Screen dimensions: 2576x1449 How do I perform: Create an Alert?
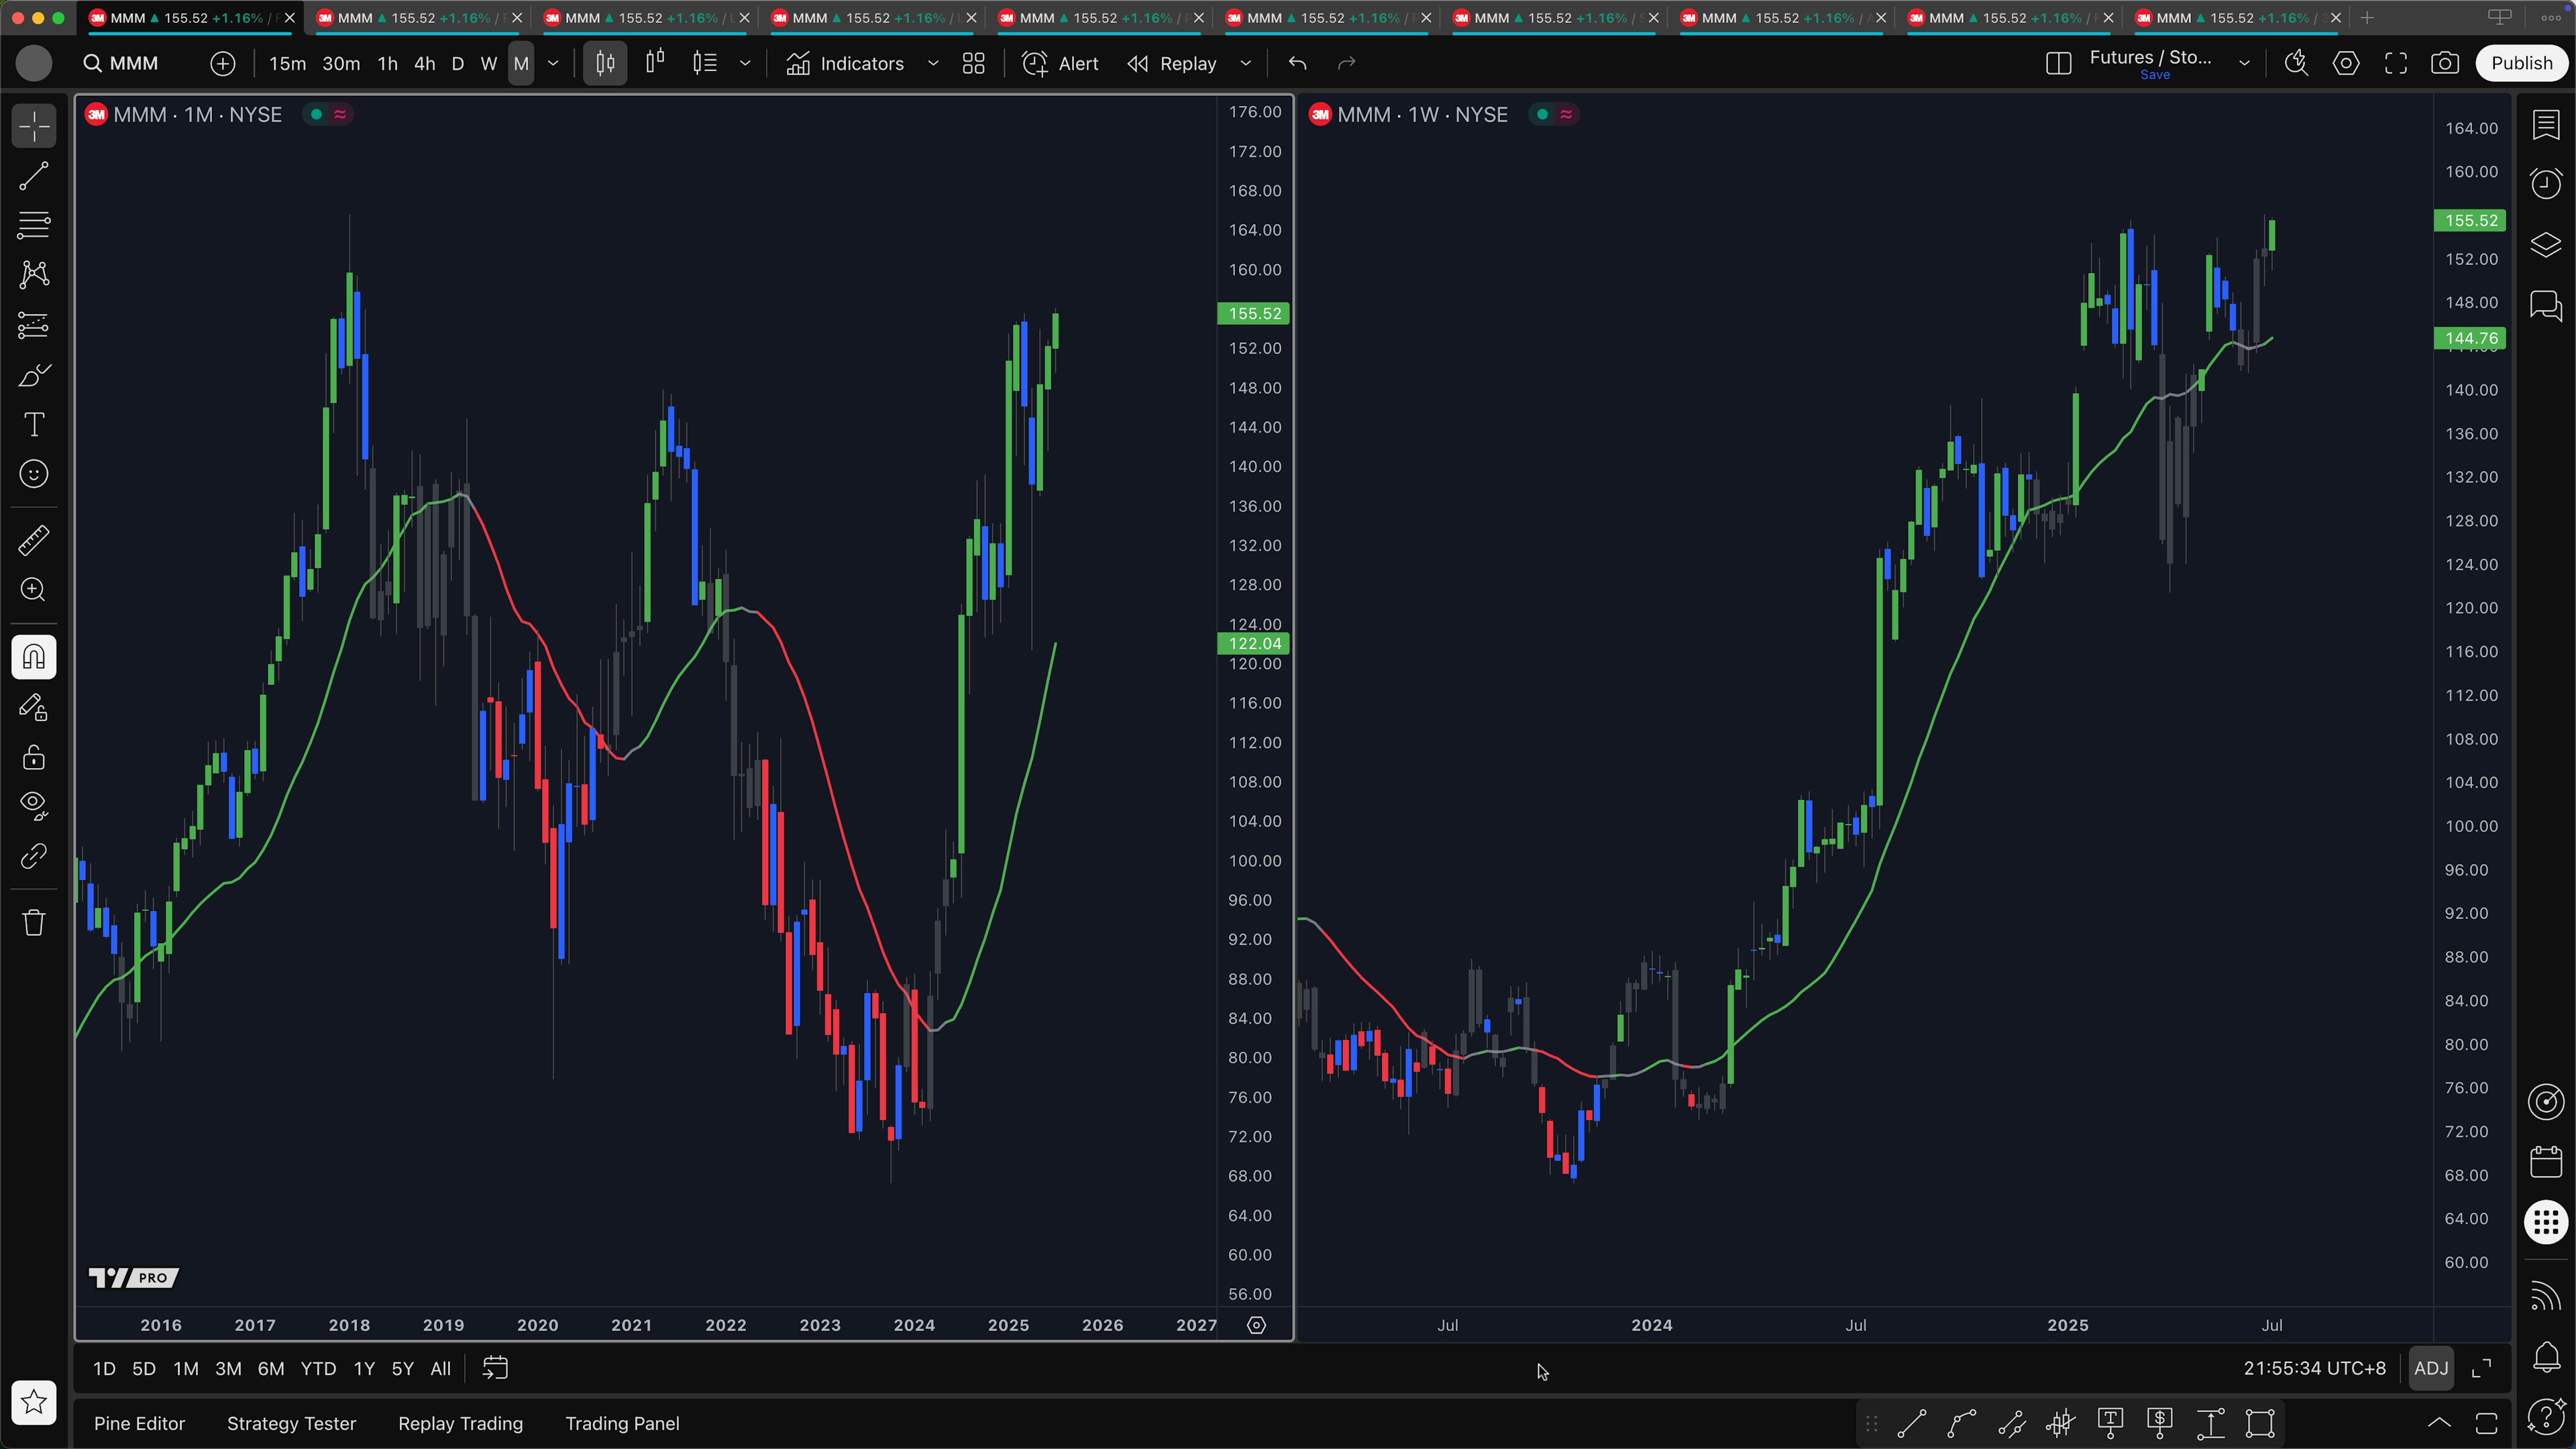(1060, 63)
